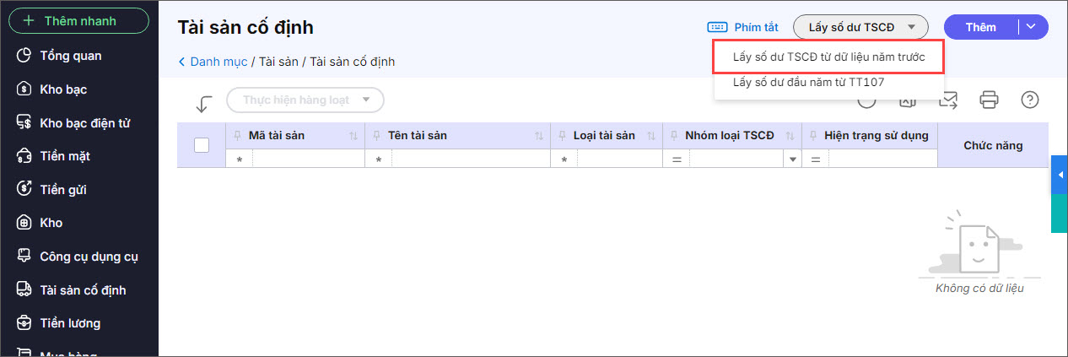Tick the select-all checkbox in the table header
The image size is (1068, 357).
click(x=202, y=145)
